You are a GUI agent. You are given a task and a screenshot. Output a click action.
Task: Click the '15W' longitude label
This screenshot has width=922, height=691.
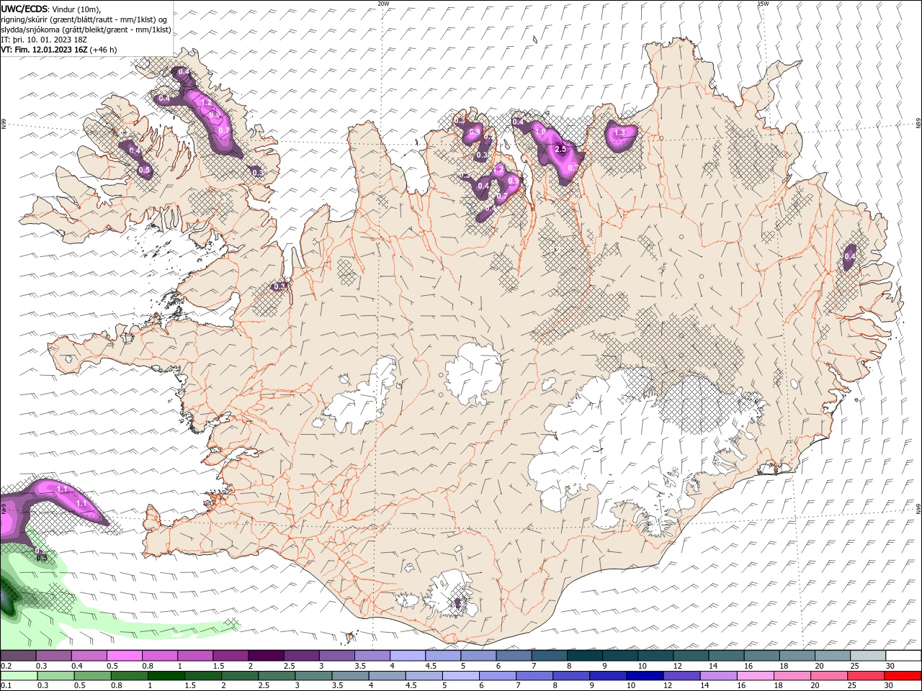[x=763, y=4]
